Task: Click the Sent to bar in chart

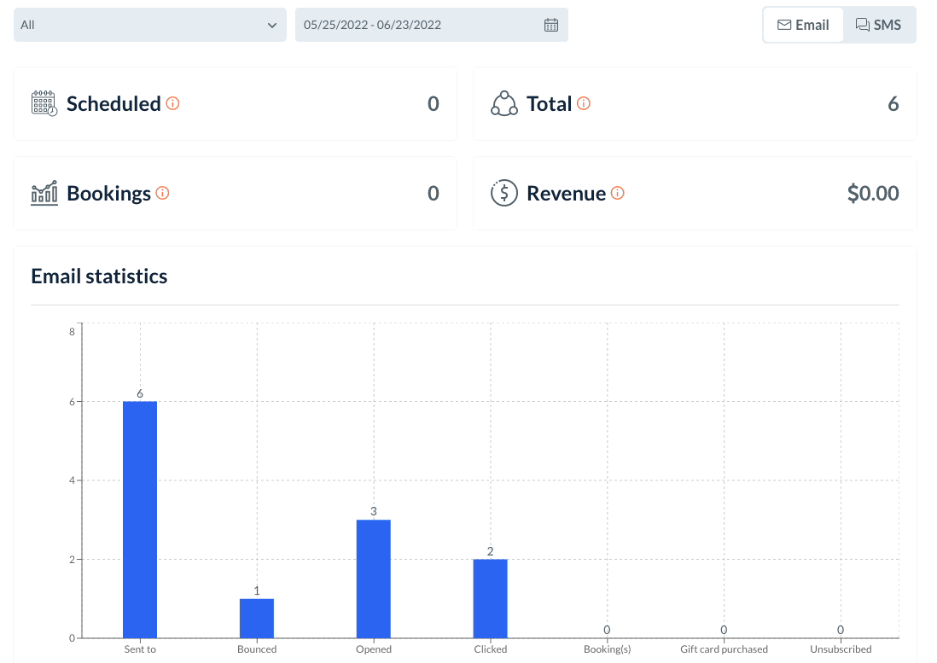Action: click(140, 519)
